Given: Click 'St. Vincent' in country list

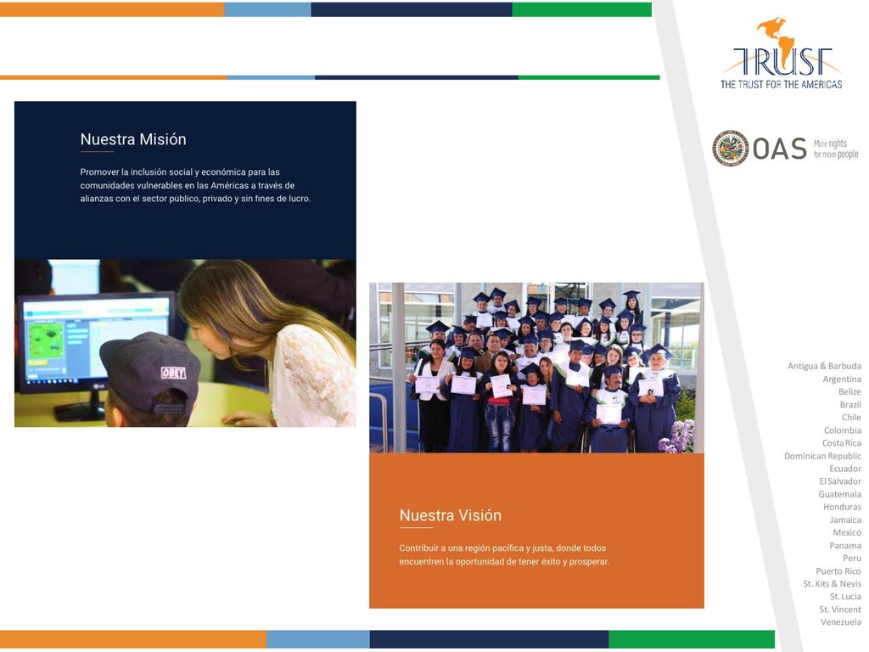Looking at the screenshot, I should coord(840,610).
